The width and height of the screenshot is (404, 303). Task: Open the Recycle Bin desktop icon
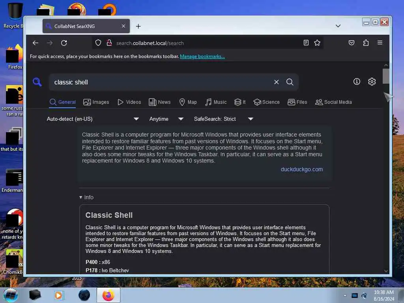pos(14,15)
